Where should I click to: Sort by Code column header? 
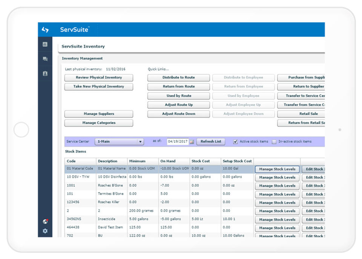point(80,161)
